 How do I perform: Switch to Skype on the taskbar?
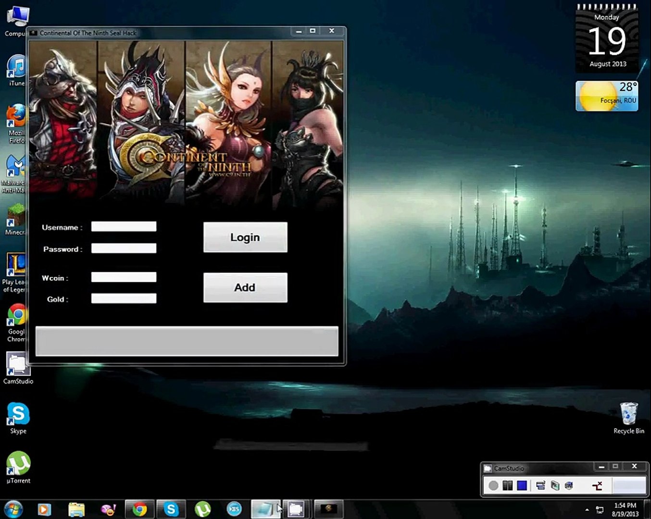click(x=171, y=509)
